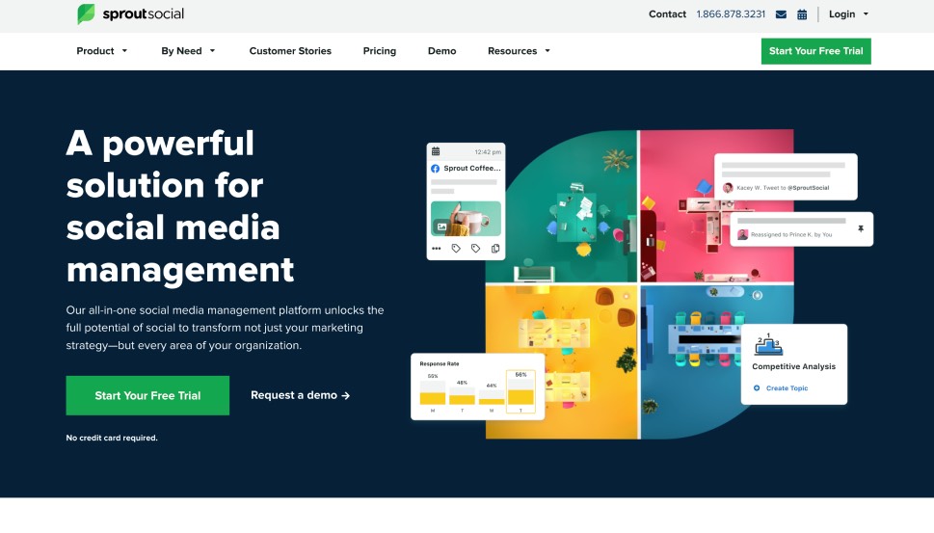934x533 pixels.
Task: Expand the By Need menu arrow
Action: (x=212, y=51)
